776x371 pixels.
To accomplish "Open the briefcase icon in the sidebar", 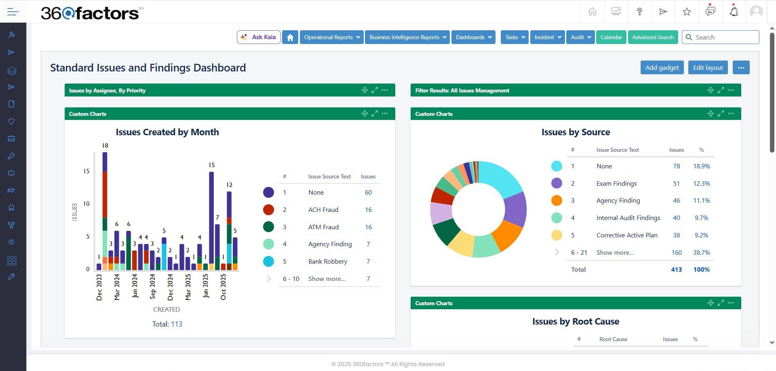I will [x=11, y=138].
